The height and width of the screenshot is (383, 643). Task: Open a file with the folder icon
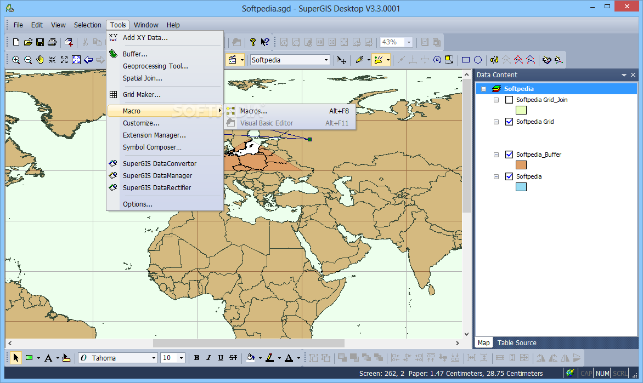click(28, 42)
